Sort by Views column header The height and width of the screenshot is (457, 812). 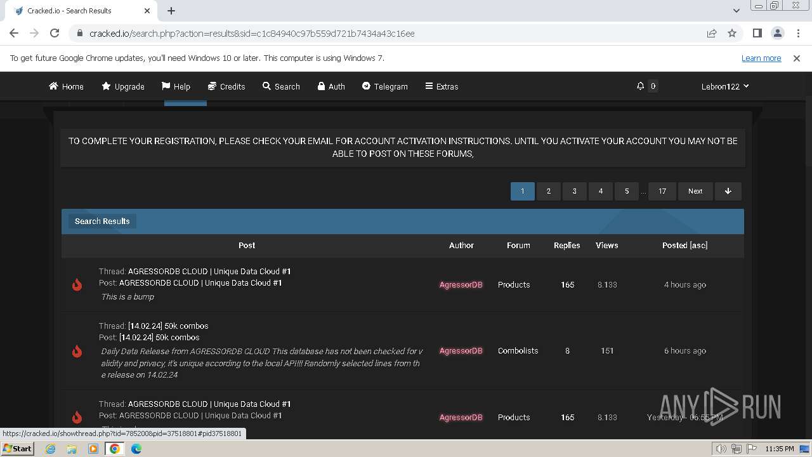pyautogui.click(x=607, y=245)
